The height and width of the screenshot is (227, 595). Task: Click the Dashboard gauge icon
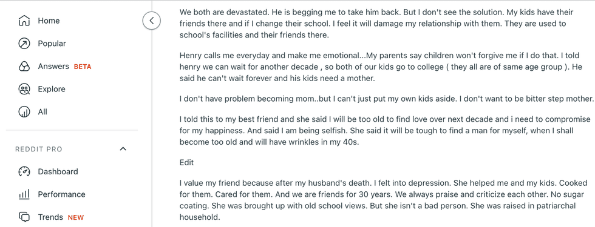24,171
